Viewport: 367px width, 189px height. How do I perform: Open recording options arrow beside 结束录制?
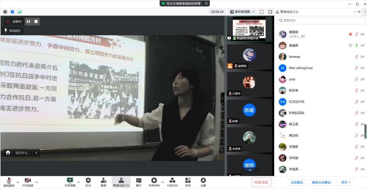163,182
